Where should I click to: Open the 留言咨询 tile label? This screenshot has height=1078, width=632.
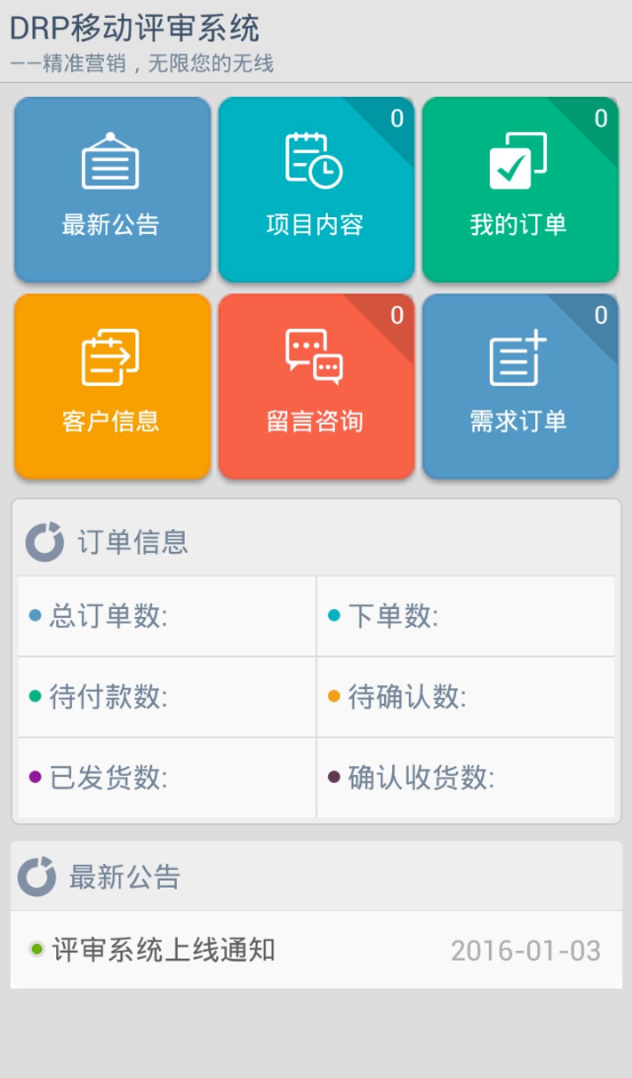pos(315,422)
